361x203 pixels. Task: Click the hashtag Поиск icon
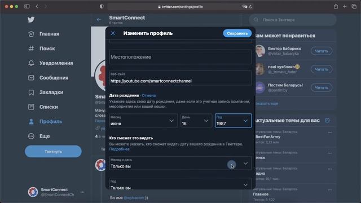click(x=31, y=48)
